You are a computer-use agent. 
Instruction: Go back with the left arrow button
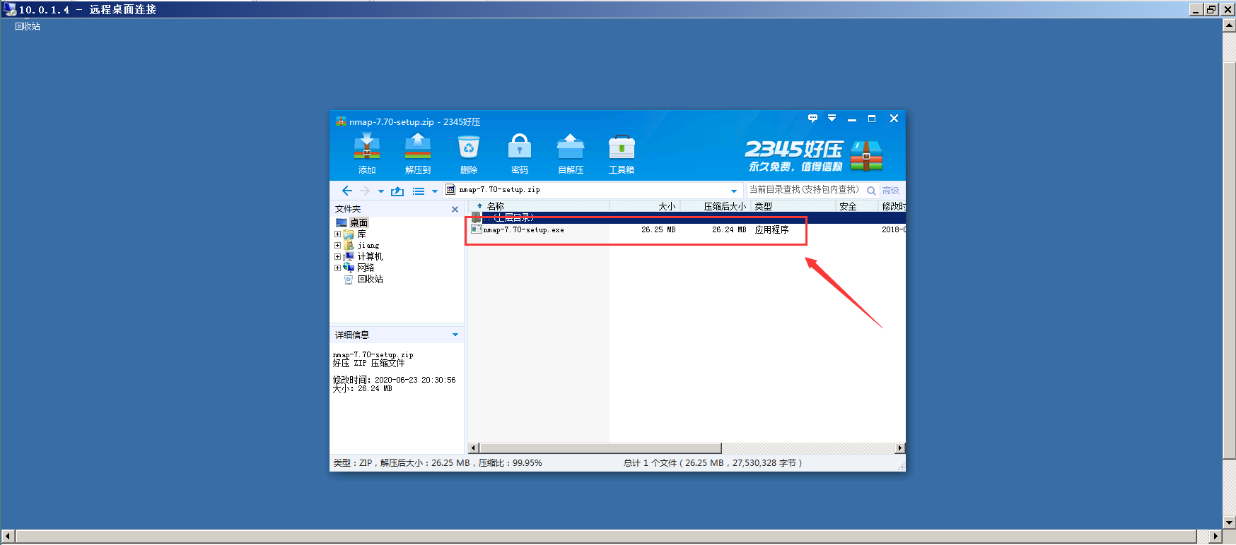pos(346,191)
